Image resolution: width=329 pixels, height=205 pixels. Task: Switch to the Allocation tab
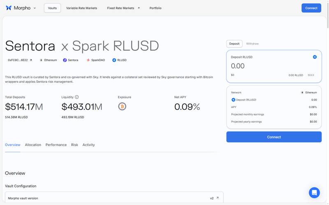click(33, 145)
